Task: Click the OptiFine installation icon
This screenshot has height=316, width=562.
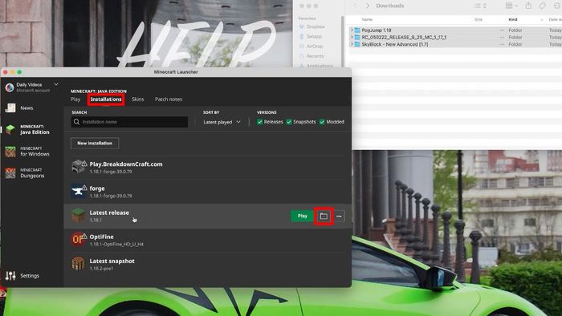Action: (79, 240)
